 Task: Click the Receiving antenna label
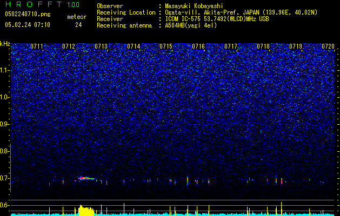(x=124, y=25)
